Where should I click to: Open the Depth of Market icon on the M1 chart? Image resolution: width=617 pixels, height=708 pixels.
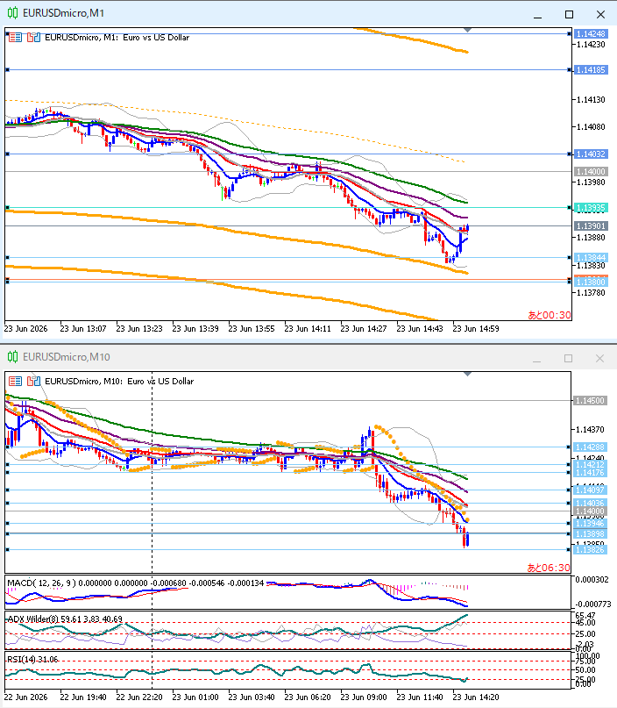(x=33, y=38)
